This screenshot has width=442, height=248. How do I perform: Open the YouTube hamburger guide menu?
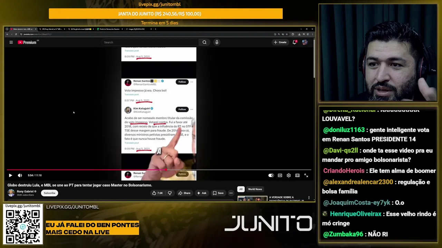pos(11,42)
